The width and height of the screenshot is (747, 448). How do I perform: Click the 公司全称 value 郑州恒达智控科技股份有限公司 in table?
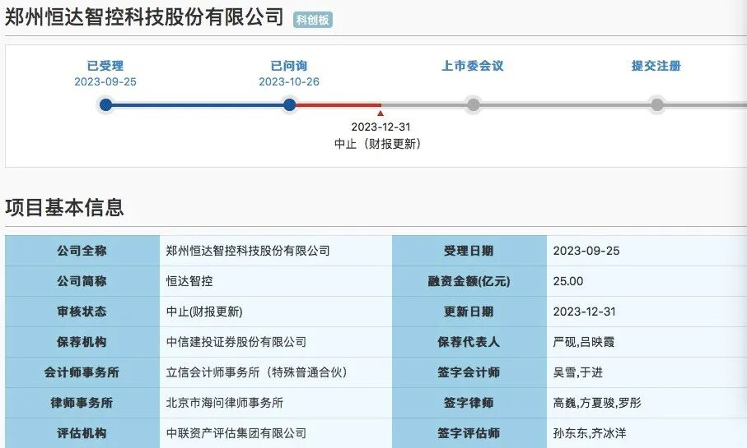tap(248, 251)
